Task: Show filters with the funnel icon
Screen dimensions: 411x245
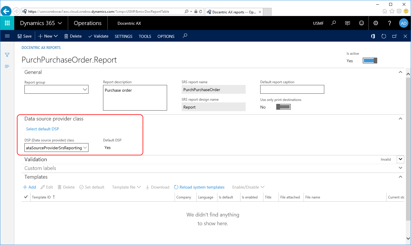Action: 7,55
